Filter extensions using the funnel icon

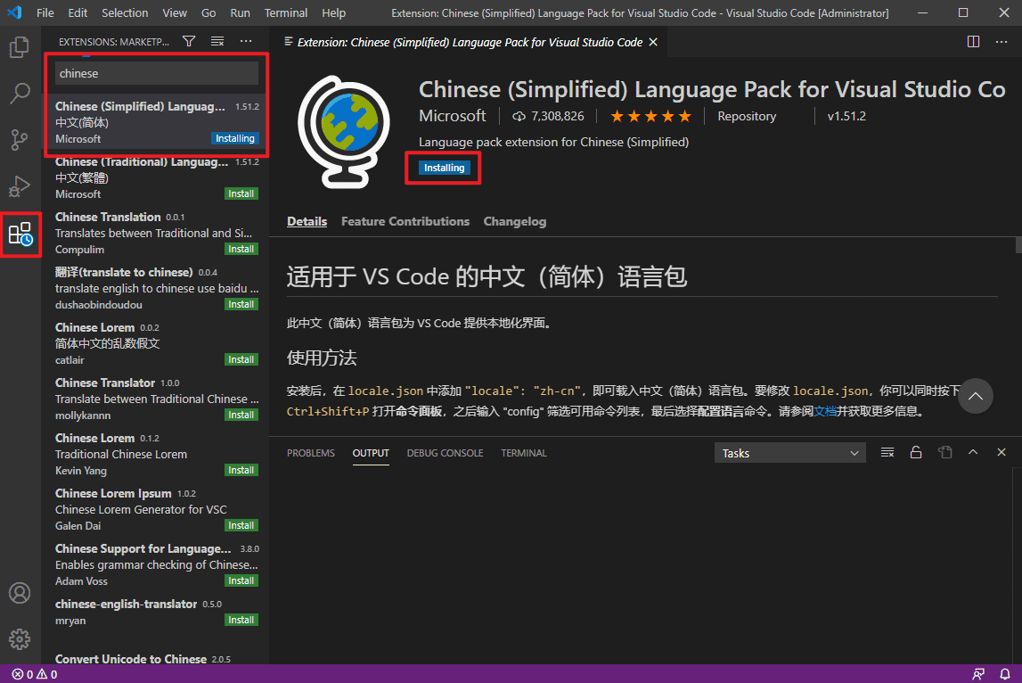189,41
